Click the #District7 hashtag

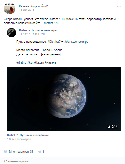point(54,42)
